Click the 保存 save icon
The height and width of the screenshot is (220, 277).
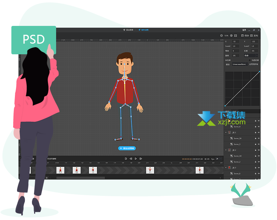[x=242, y=35]
